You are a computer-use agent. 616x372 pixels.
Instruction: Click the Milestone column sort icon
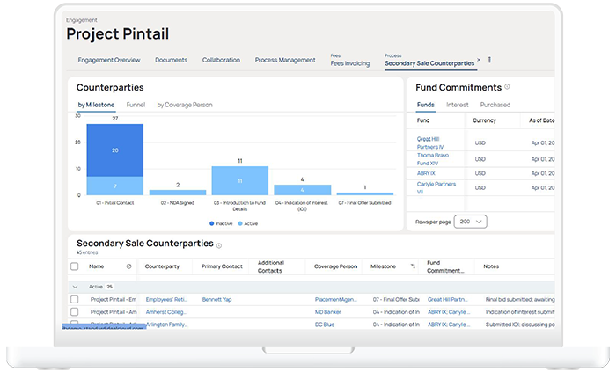(413, 266)
